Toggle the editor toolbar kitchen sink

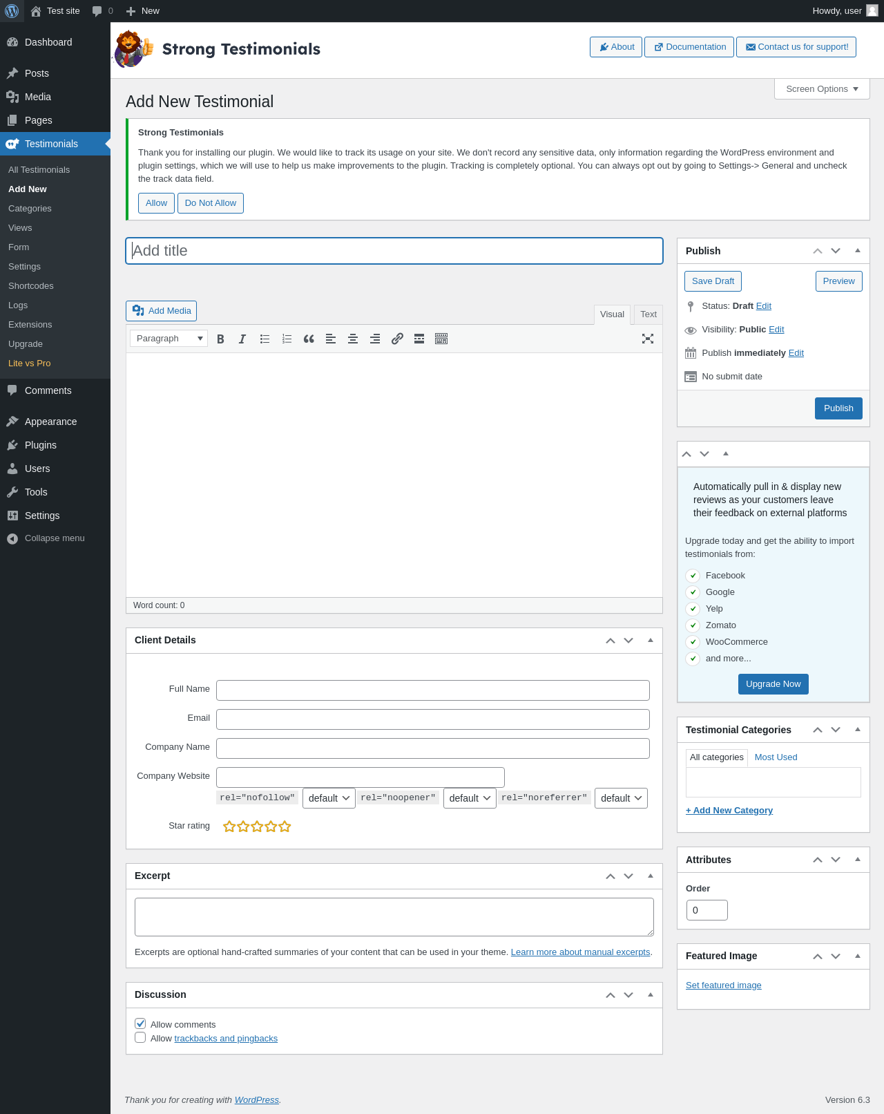point(441,339)
